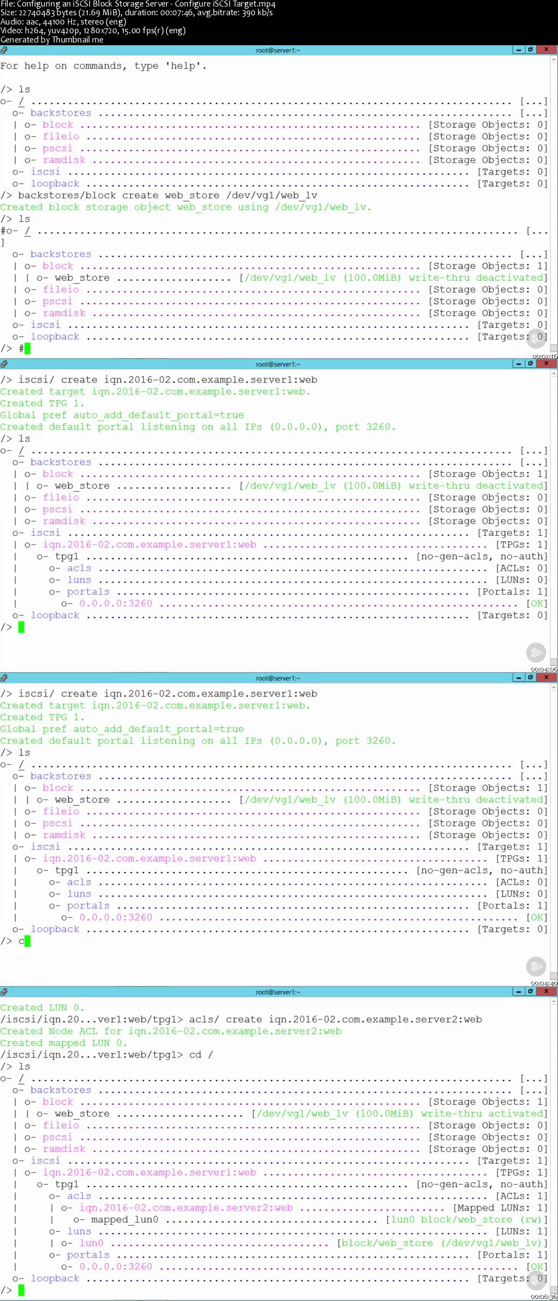Click the restore-down icon of the first terminal window
Viewport: 558px width, 1301px height.
click(530, 50)
